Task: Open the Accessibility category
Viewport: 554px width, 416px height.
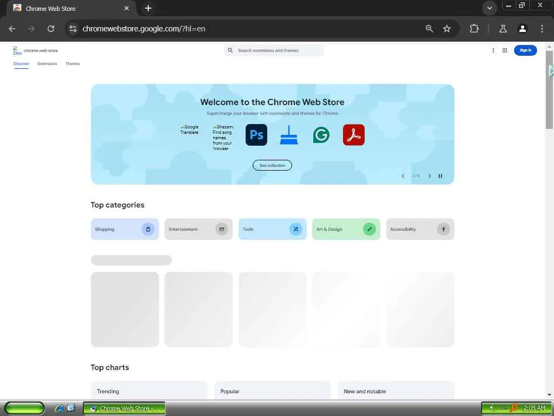Action: (420, 229)
